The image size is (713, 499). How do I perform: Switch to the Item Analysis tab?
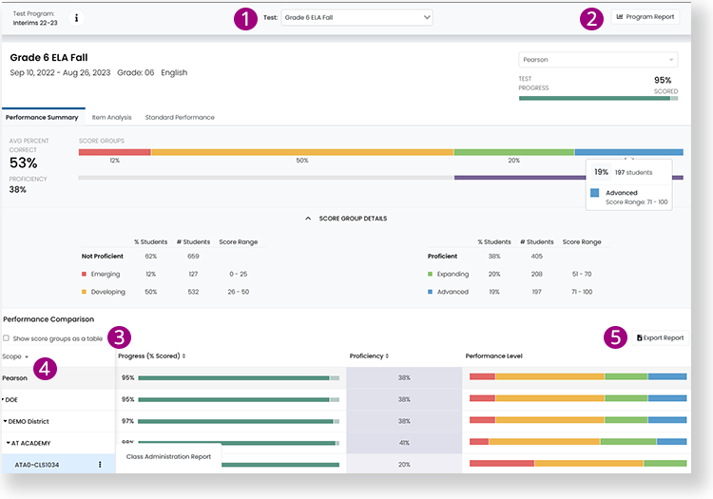click(x=111, y=118)
